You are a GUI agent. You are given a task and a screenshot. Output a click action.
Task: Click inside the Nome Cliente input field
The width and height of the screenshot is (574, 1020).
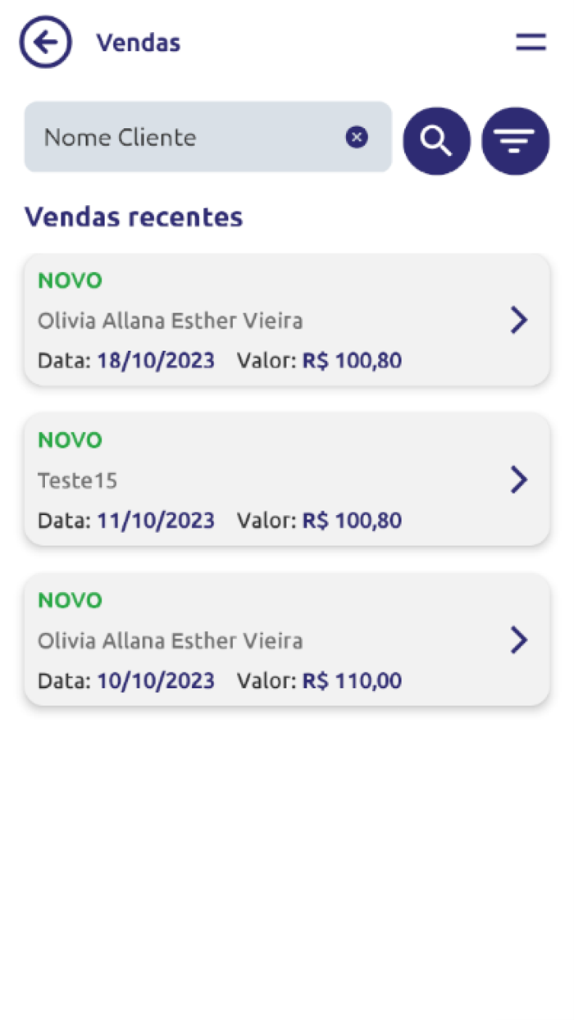[164, 137]
